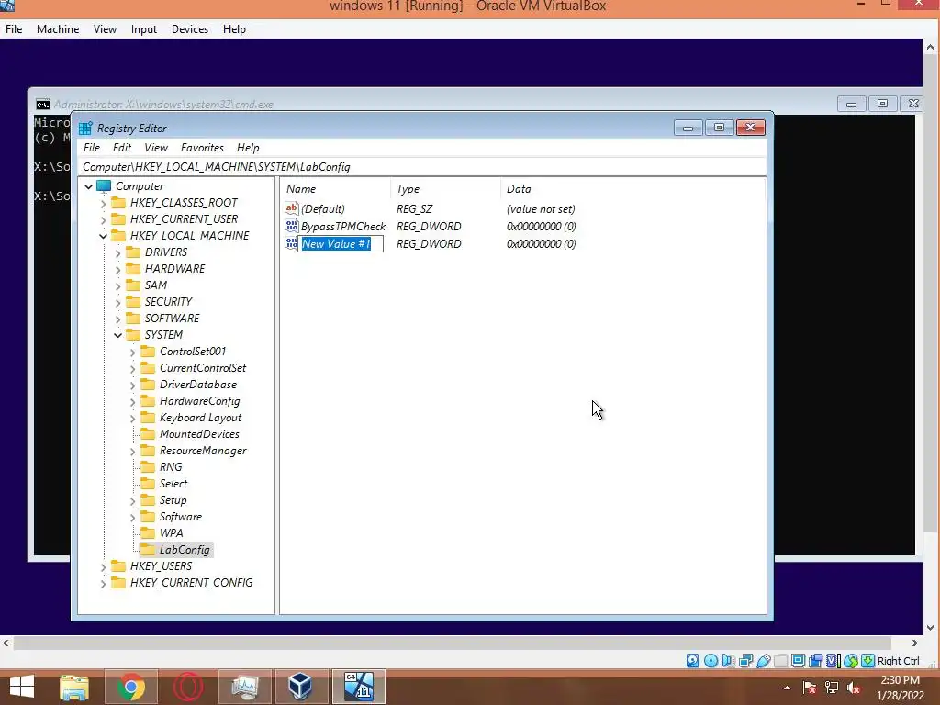
Task: Open the Windows Start button
Action: pyautogui.click(x=22, y=687)
